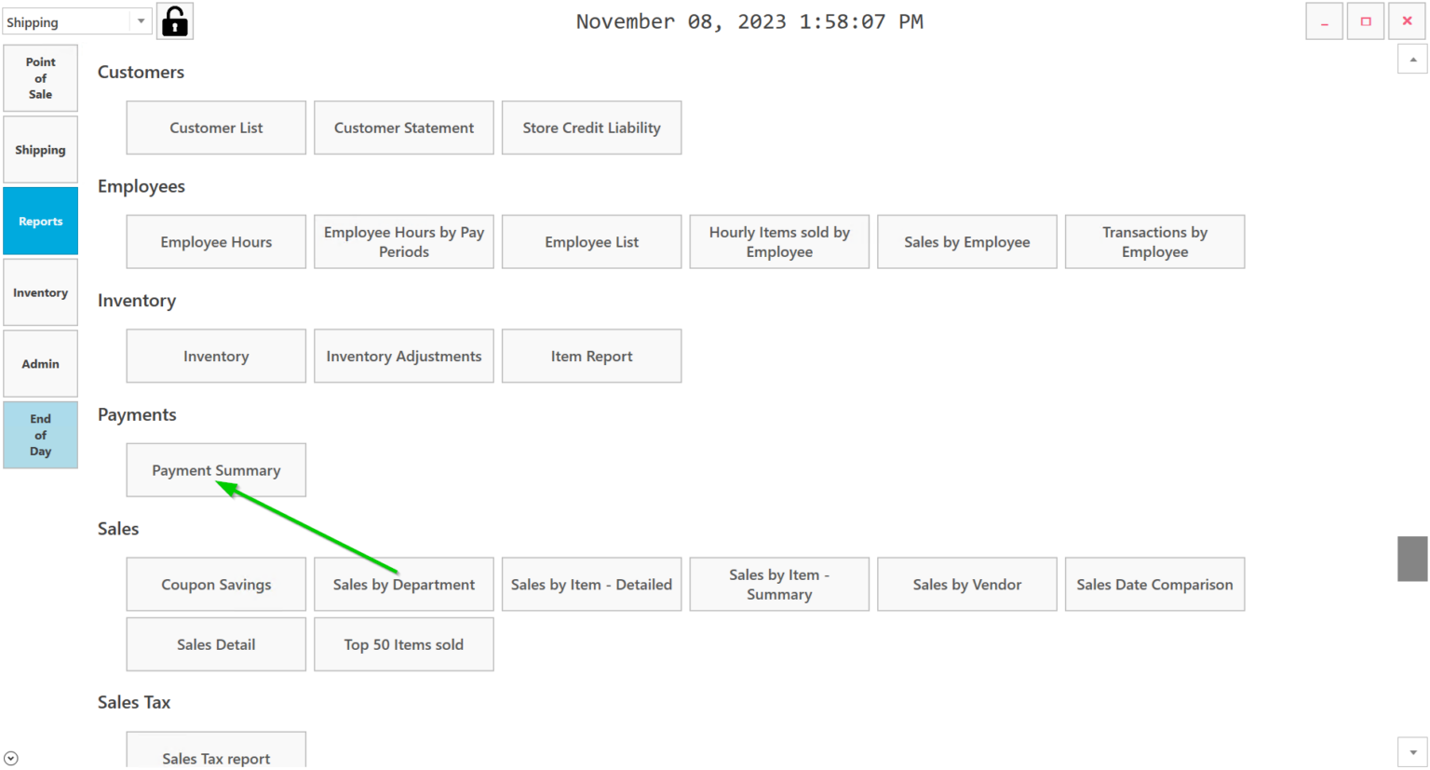Open the circled chevron menu bottom-left
Viewport: 1430px width, 770px height.
[9, 758]
